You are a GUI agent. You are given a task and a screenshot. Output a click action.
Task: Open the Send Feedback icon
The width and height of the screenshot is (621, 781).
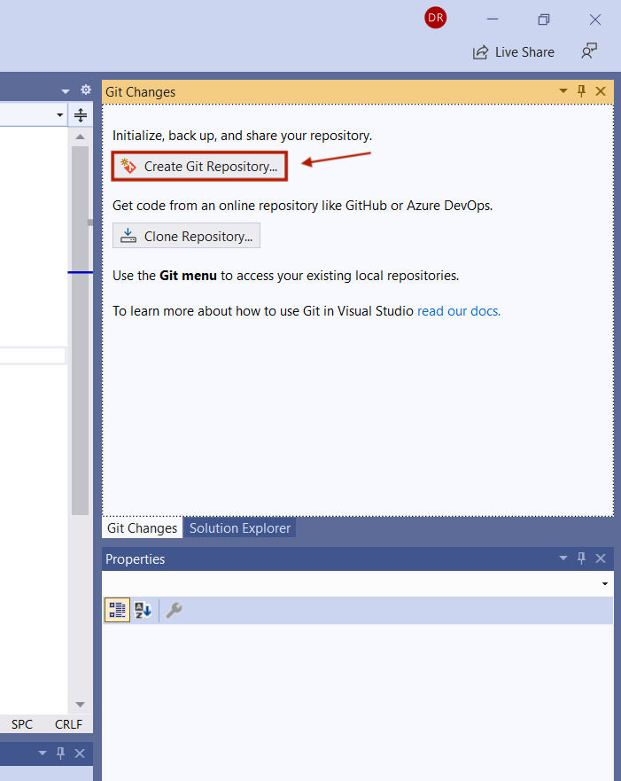pyautogui.click(x=589, y=51)
